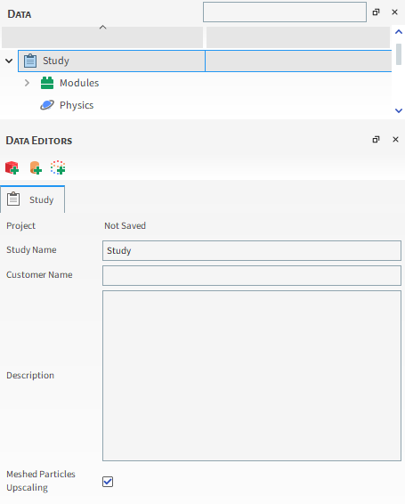
Task: Click the Study Name input field
Action: [252, 250]
